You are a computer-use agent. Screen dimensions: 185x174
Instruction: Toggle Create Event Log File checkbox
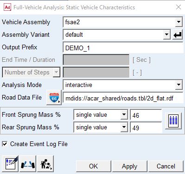click(x=5, y=144)
